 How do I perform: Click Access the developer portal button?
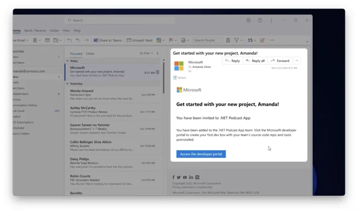pyautogui.click(x=201, y=154)
